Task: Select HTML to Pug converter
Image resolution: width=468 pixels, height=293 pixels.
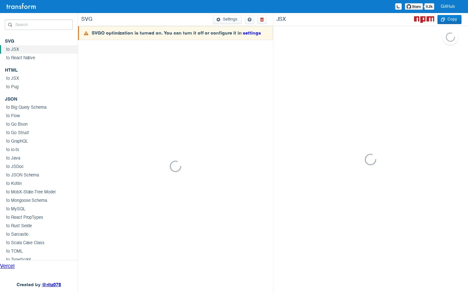Action: tap(39, 87)
